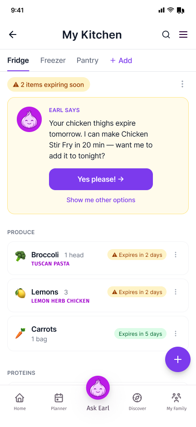Open the Lemons item options menu
196x427 pixels.
coord(176,292)
